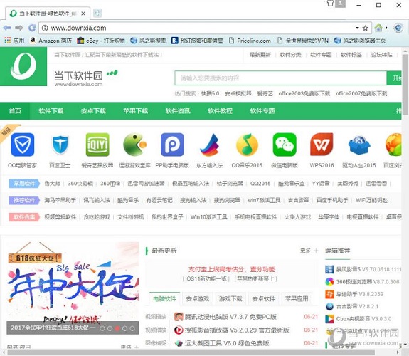This screenshot has width=409, height=356.
Task: Open the 安卓下载 navigation item
Action: pyautogui.click(x=93, y=111)
